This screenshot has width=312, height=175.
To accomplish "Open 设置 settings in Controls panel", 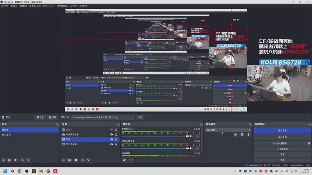I will 282,154.
